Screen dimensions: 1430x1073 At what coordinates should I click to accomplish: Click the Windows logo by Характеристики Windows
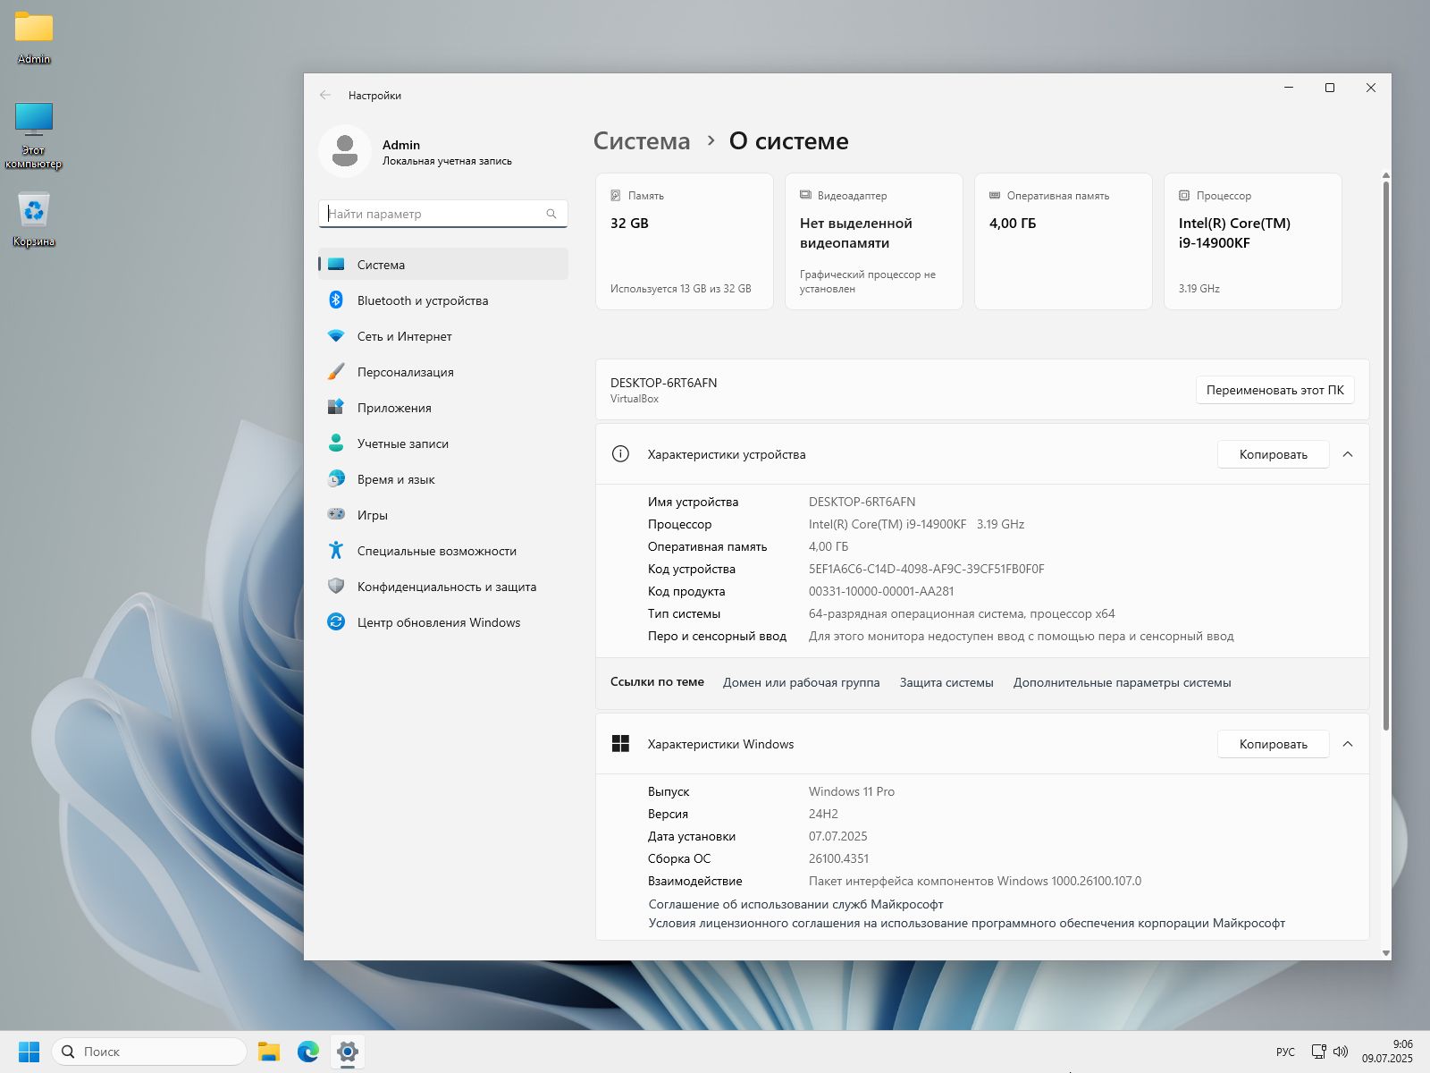[x=620, y=744]
